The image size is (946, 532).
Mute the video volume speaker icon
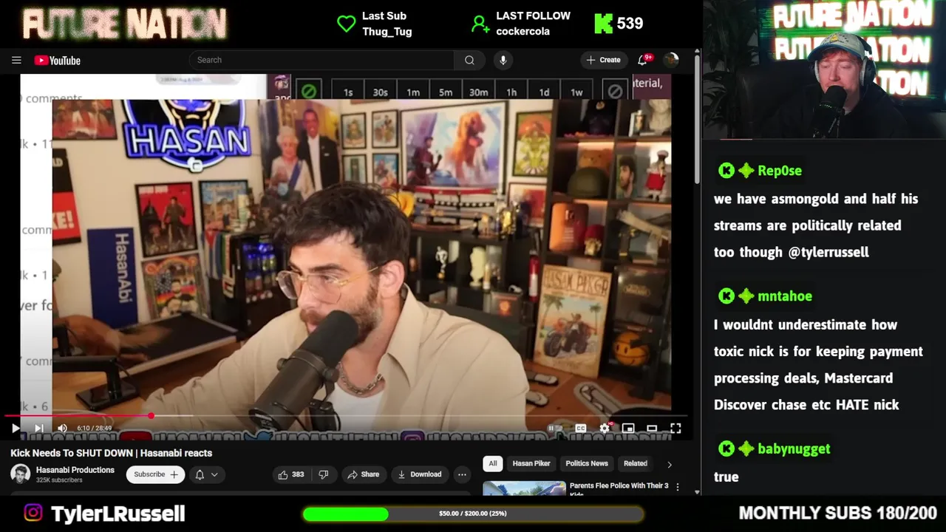62,428
